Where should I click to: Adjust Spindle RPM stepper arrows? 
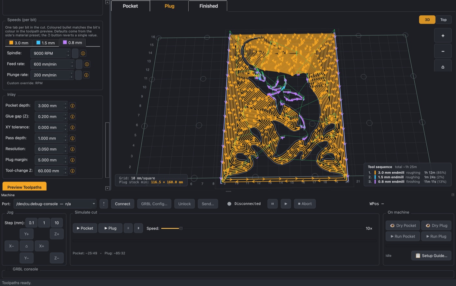(x=68, y=53)
